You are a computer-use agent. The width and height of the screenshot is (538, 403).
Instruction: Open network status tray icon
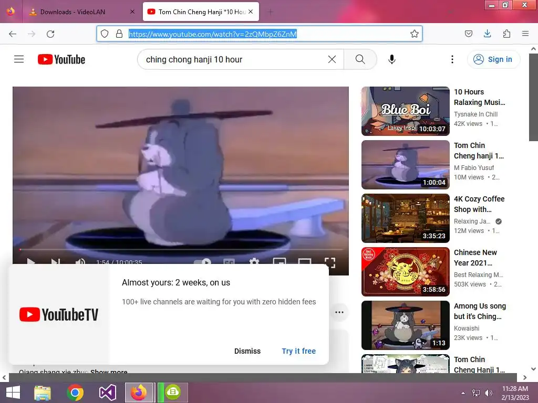tap(476, 393)
